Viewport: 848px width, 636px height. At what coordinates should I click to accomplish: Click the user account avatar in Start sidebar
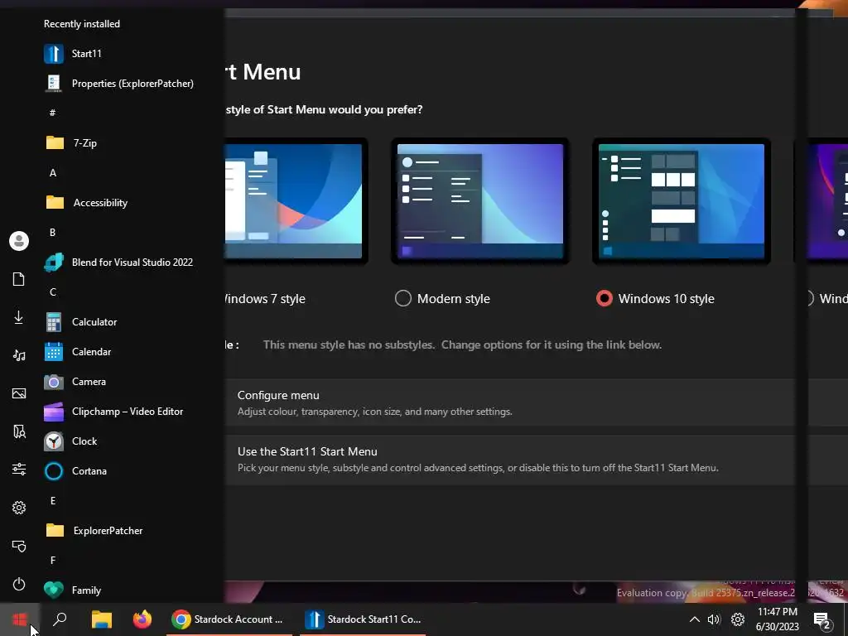(19, 241)
